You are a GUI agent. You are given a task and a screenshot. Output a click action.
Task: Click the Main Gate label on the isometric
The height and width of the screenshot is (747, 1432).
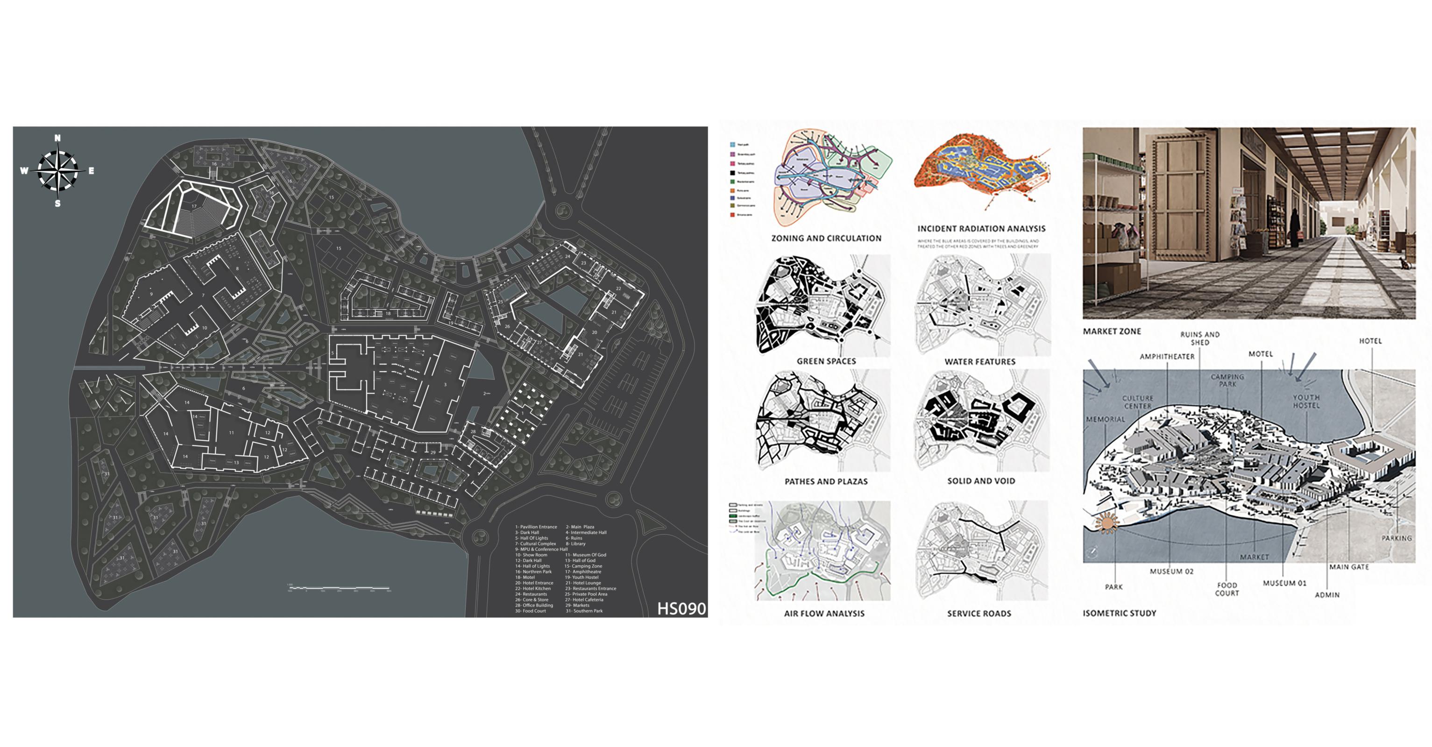pyautogui.click(x=1348, y=567)
